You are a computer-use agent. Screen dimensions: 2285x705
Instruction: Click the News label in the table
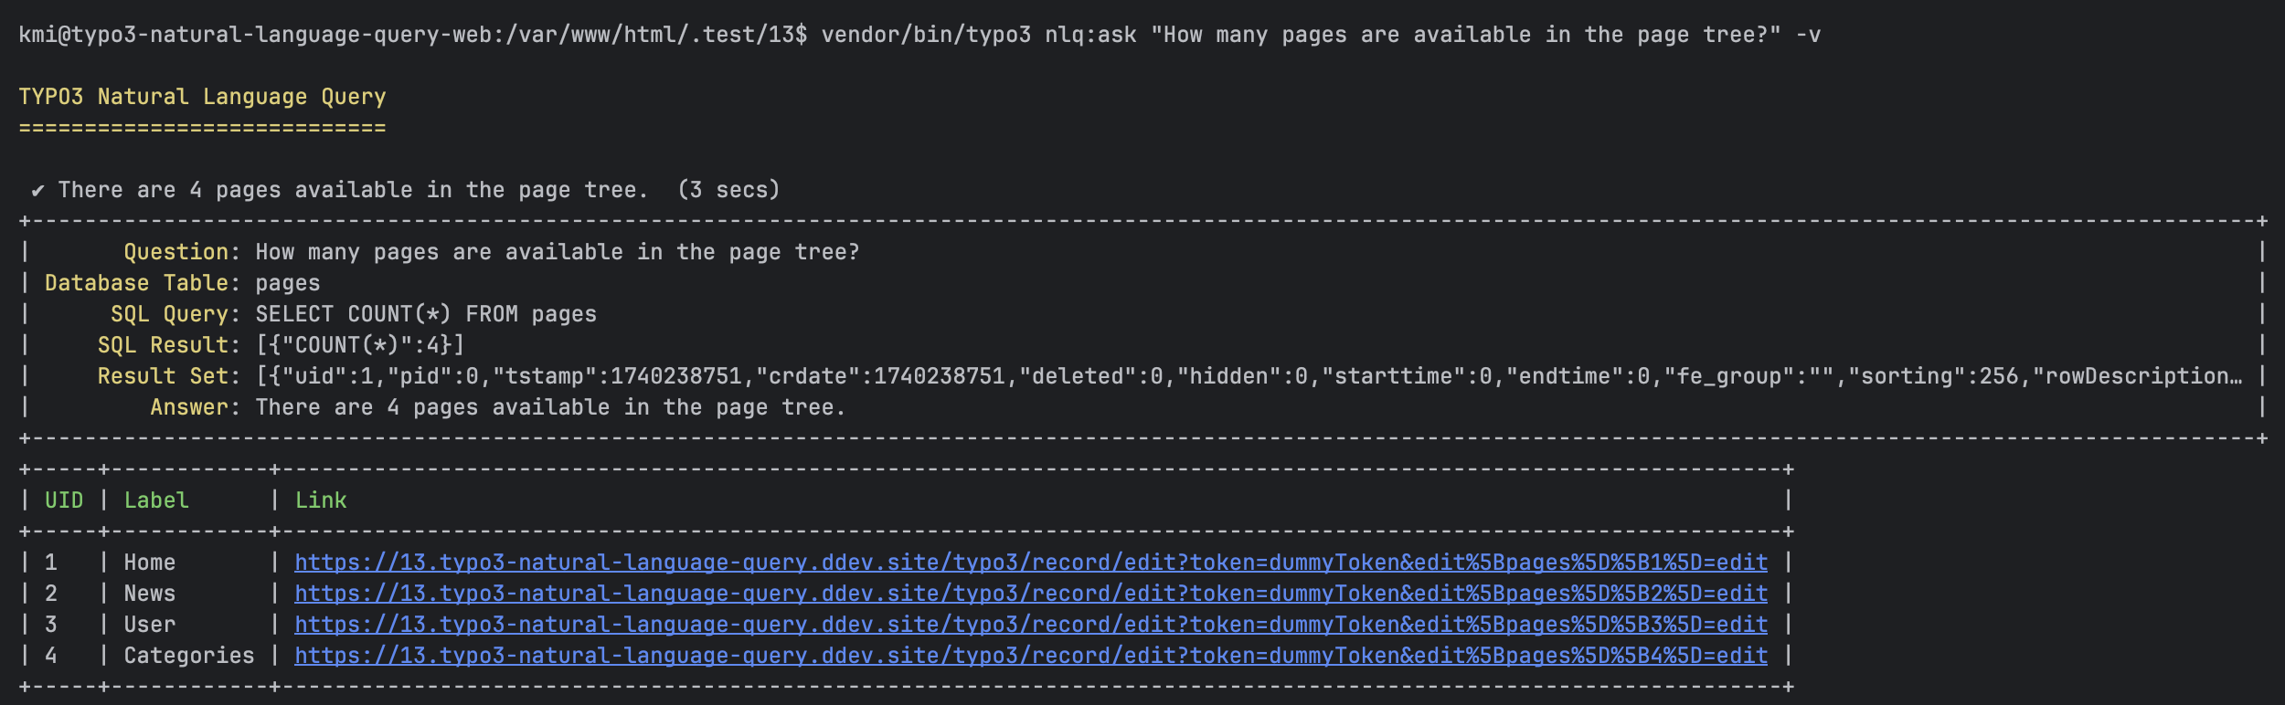click(149, 594)
